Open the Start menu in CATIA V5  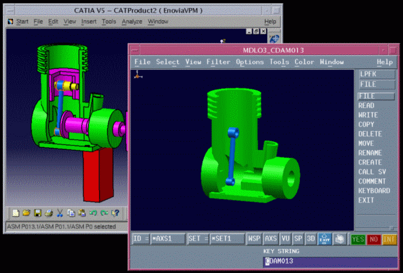tap(23, 21)
